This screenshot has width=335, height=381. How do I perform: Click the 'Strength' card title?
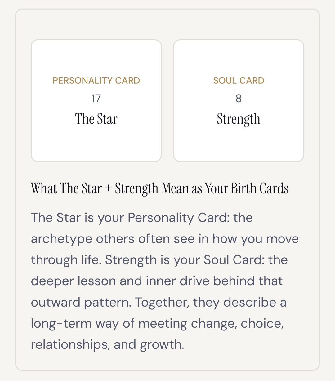pyautogui.click(x=239, y=120)
